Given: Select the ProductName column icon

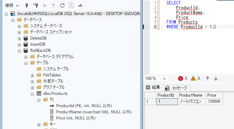Looking at the screenshot, I should (x=52, y=112).
